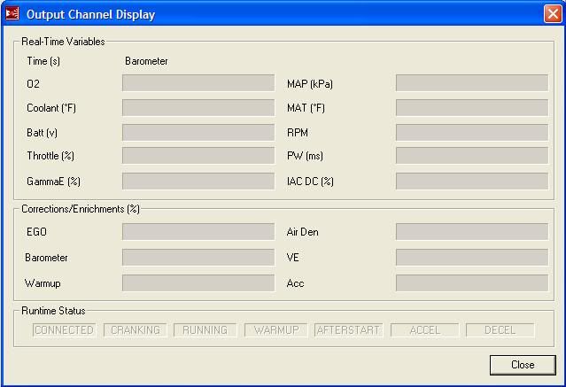This screenshot has height=387, width=566.
Task: Click the app icon in title bar
Action: [12, 13]
